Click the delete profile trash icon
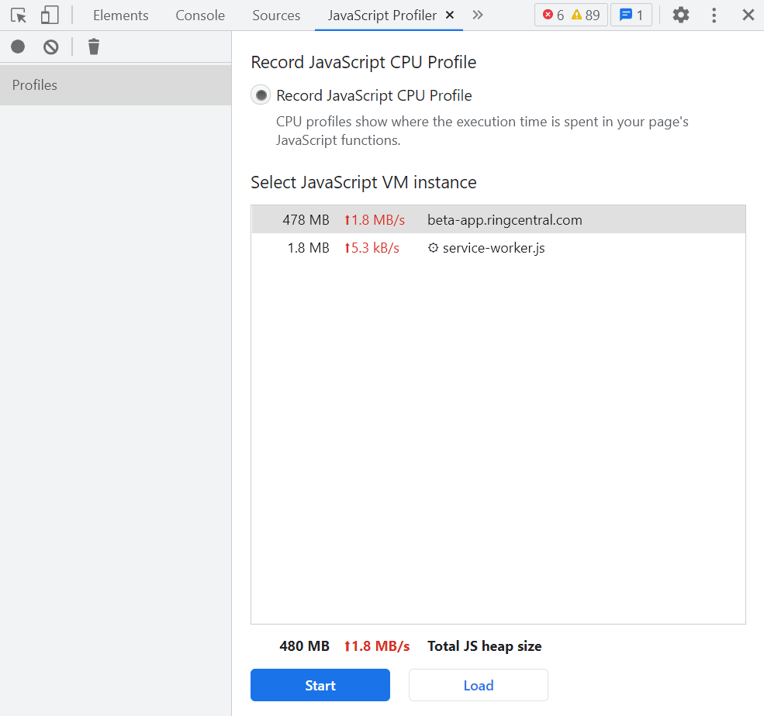The width and height of the screenshot is (764, 716). 93,46
